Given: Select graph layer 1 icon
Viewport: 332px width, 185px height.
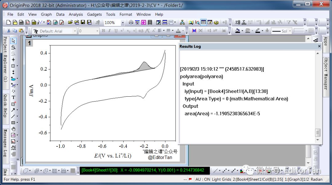Looking at the screenshot, I should pyautogui.click(x=30, y=43).
